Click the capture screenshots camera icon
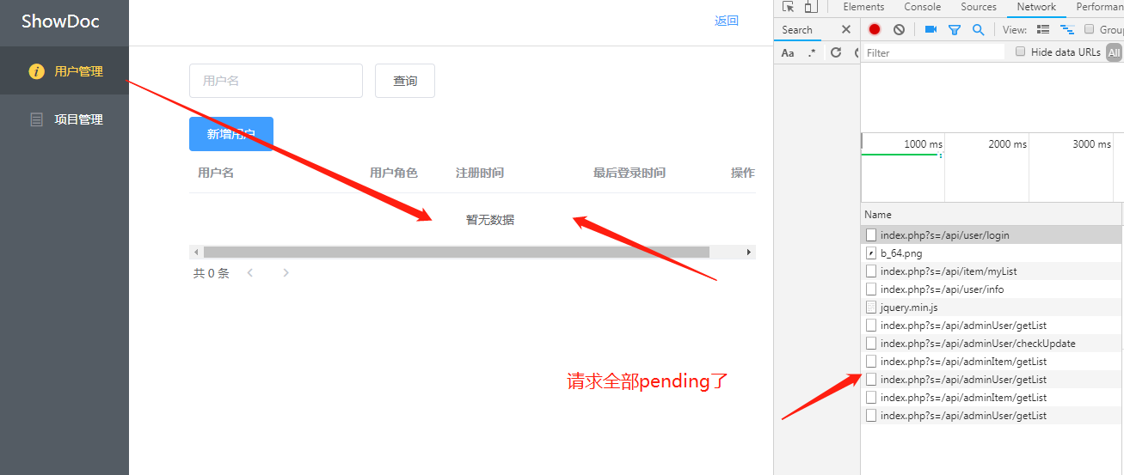The image size is (1124, 475). [931, 29]
